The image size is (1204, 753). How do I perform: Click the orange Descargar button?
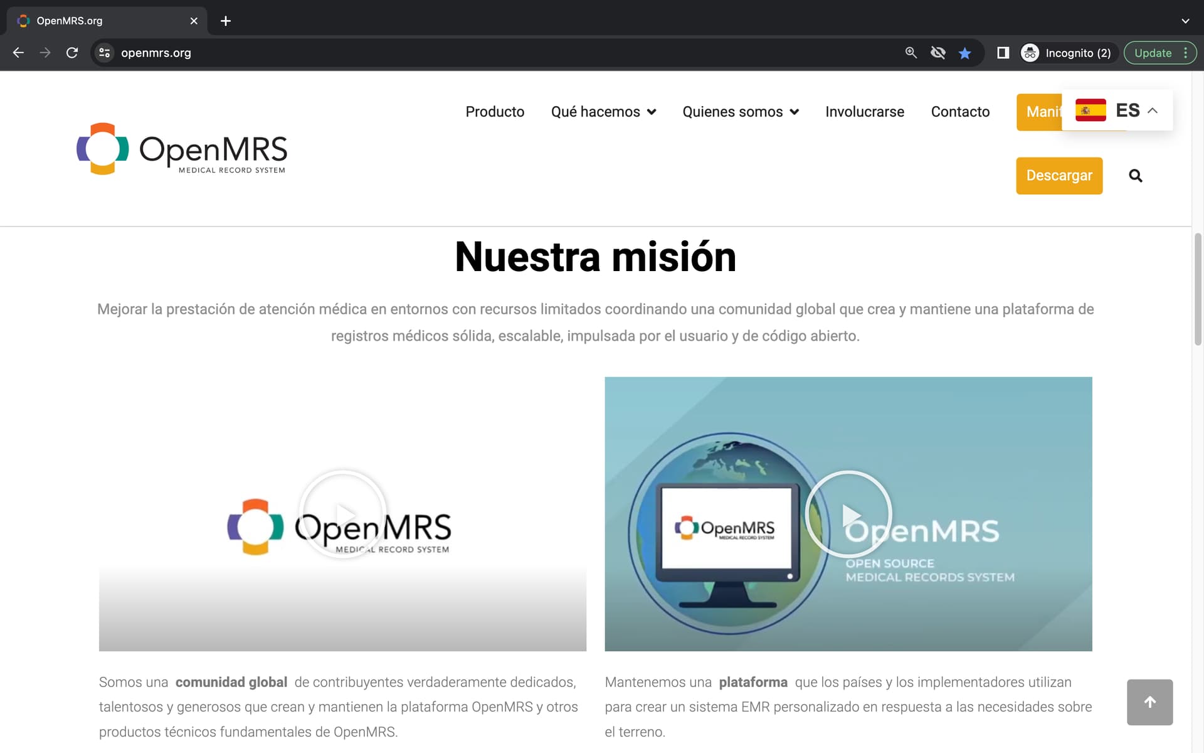[x=1059, y=176]
